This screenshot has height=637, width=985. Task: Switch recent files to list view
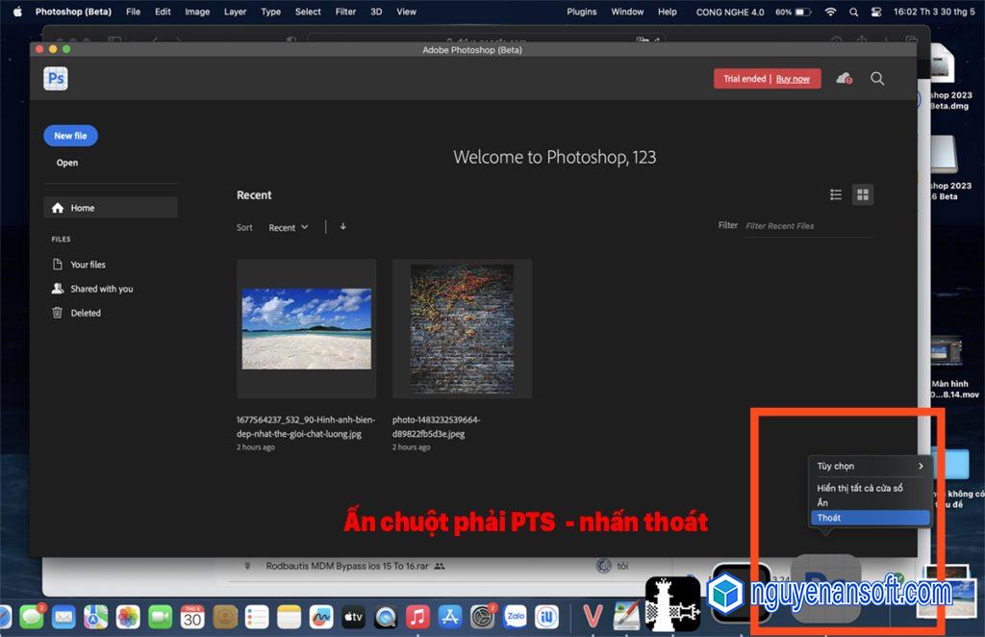(836, 194)
